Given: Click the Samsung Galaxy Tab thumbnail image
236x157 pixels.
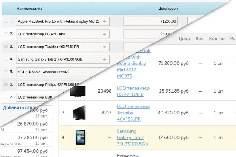Looking at the screenshot, I should point(80,137).
